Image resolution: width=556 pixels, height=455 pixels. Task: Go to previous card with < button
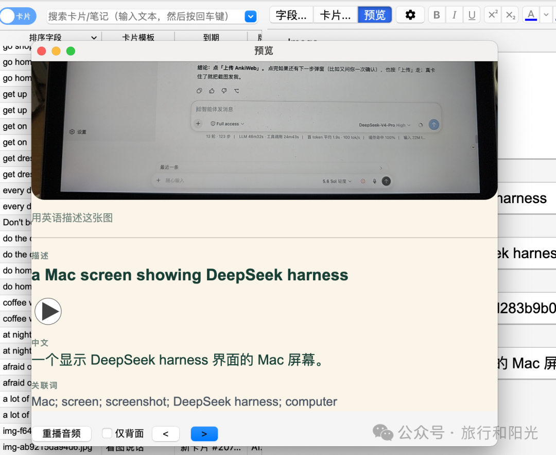(x=166, y=434)
